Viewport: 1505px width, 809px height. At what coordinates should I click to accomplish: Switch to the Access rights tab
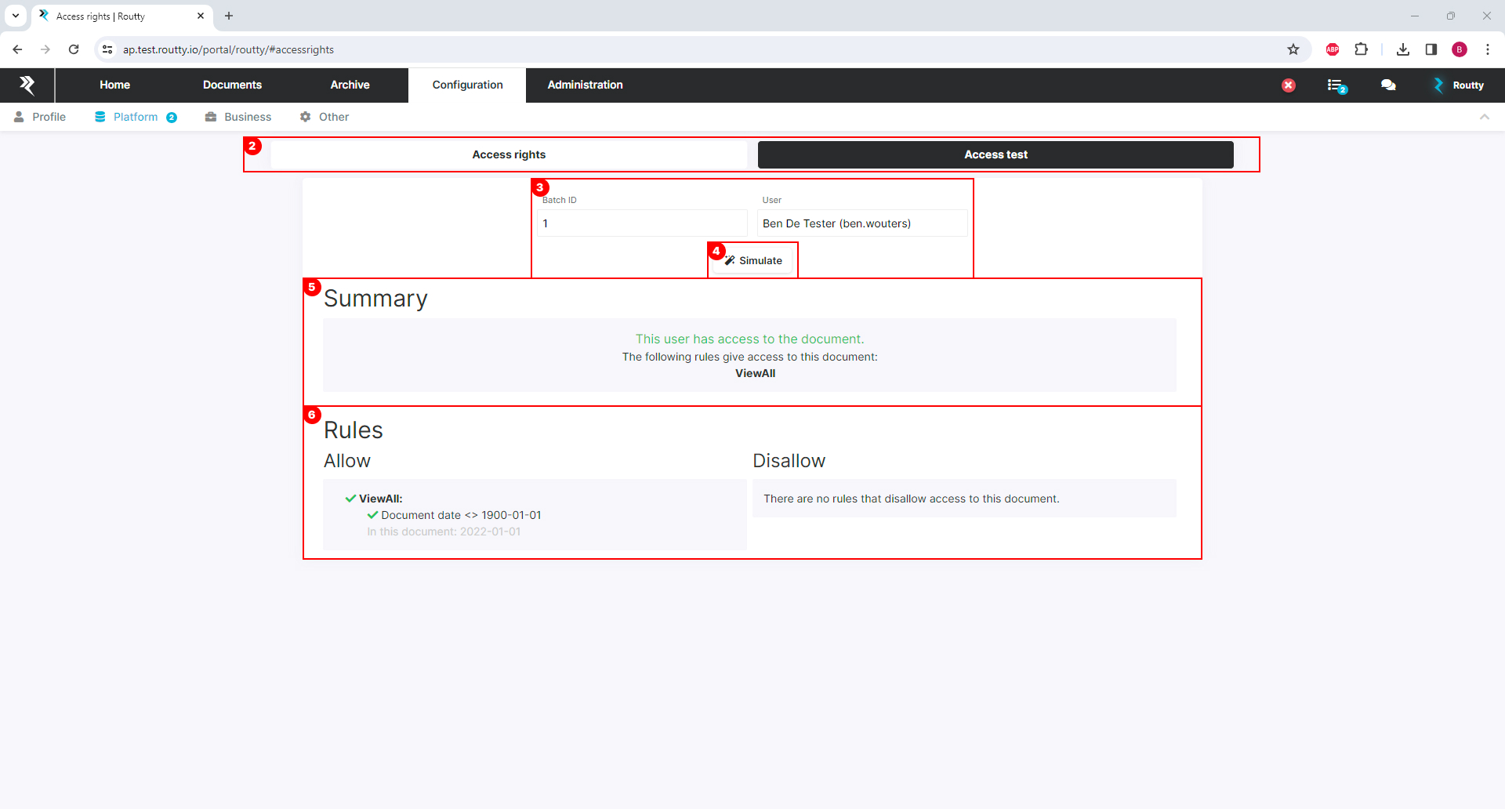(509, 154)
